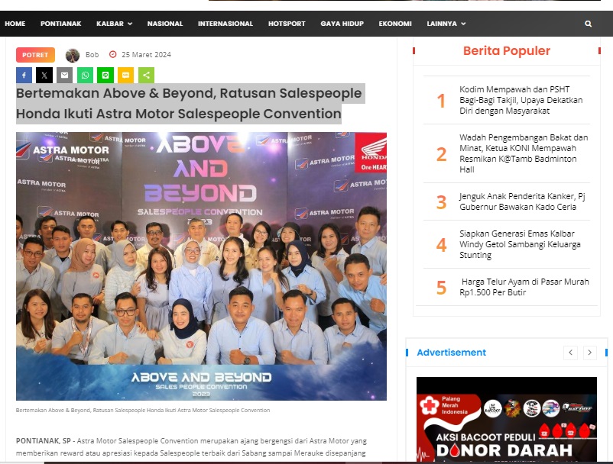Open the Harga Telur Ayam di Pasar Murah article
Viewport: 613px width, 464px height.
tap(524, 287)
